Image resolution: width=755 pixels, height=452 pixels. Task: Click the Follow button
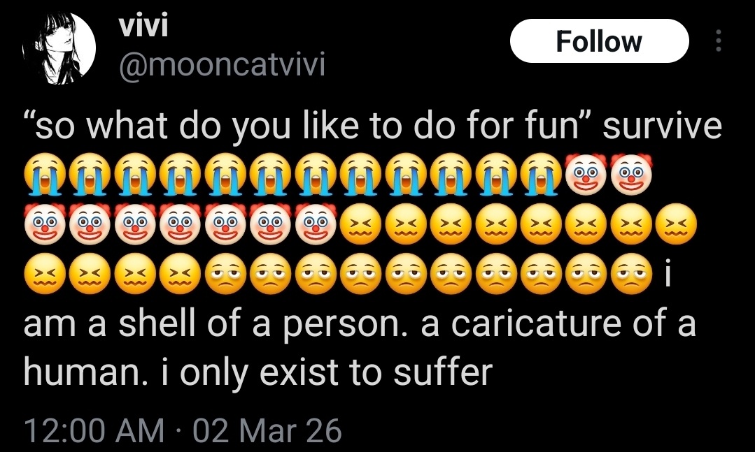pos(599,41)
